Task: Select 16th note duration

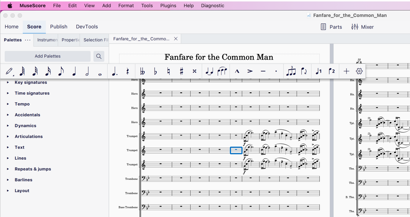Action: tap(48, 71)
